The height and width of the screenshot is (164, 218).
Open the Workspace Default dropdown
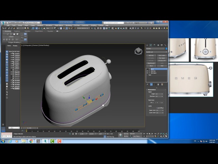[32, 23]
